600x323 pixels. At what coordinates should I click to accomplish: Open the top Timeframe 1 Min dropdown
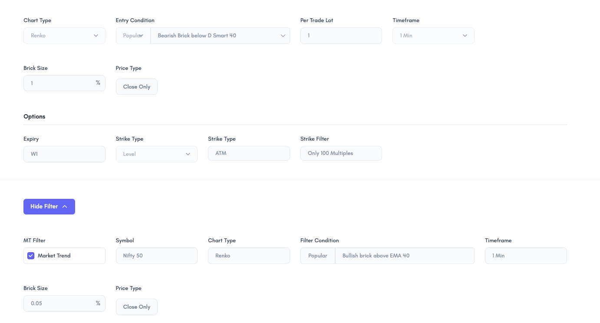[433, 36]
